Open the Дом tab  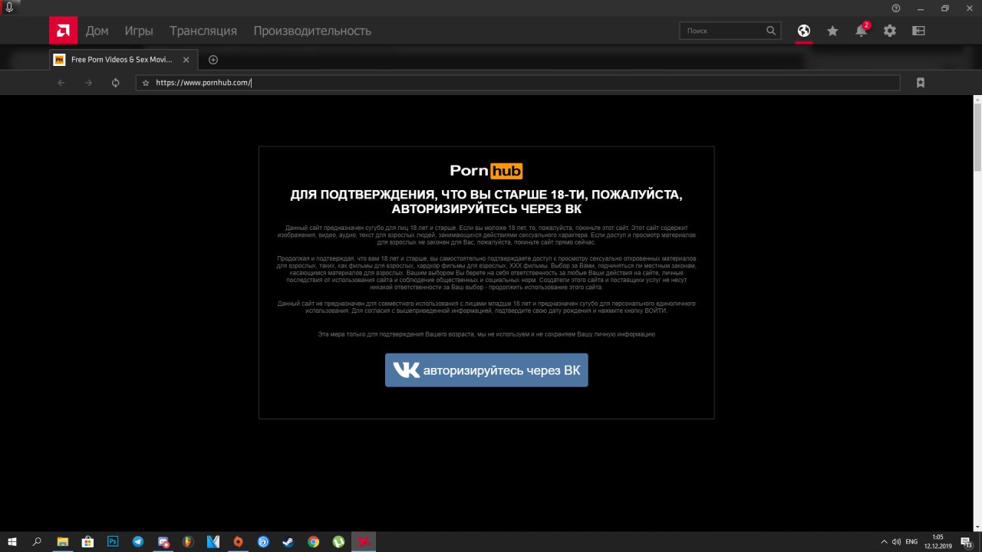(x=97, y=31)
